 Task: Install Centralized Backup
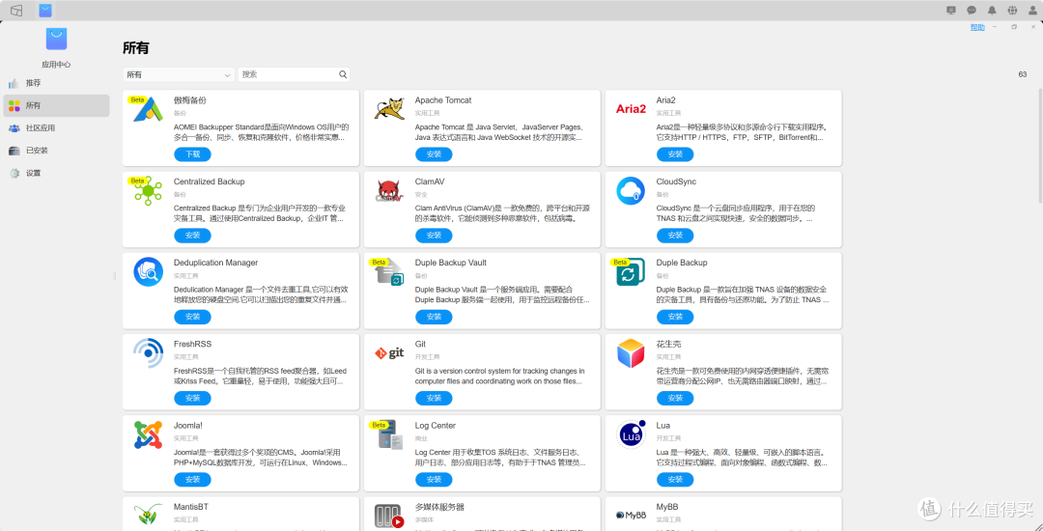(193, 236)
